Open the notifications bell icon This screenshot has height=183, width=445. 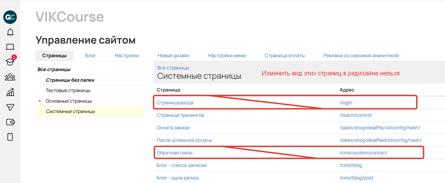[x=10, y=32]
